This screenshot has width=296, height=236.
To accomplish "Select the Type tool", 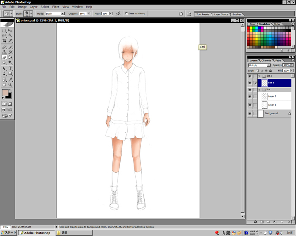I will [x=10, y=68].
